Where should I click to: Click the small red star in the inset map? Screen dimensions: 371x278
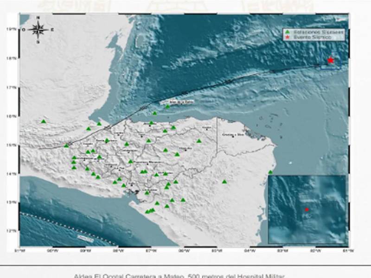tap(307, 209)
